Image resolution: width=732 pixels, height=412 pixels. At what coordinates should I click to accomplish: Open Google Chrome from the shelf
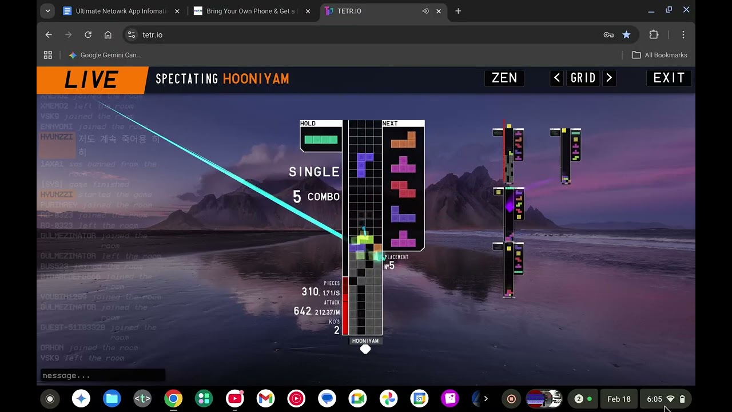[x=173, y=399]
